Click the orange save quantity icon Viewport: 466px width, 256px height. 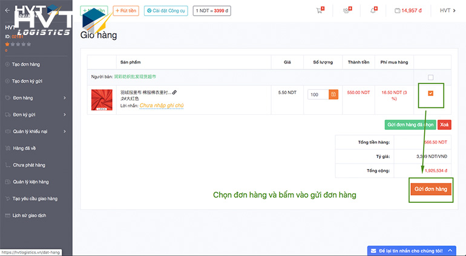click(x=333, y=94)
